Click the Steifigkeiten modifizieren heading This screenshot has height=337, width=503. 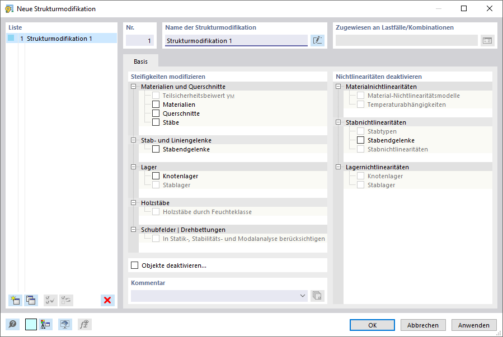point(168,77)
